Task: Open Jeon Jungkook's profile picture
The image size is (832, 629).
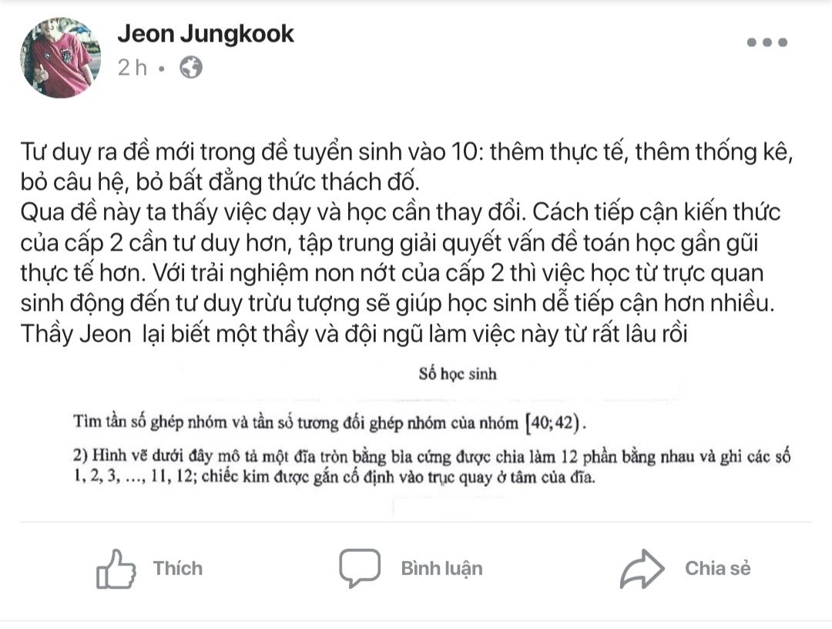Action: (61, 58)
